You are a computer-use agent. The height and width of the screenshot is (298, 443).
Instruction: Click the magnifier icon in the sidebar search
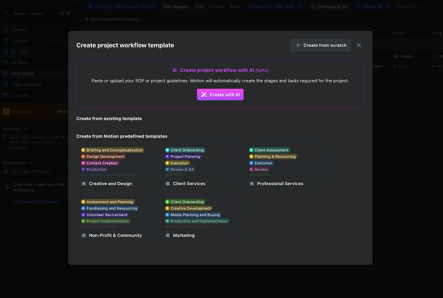7,13
